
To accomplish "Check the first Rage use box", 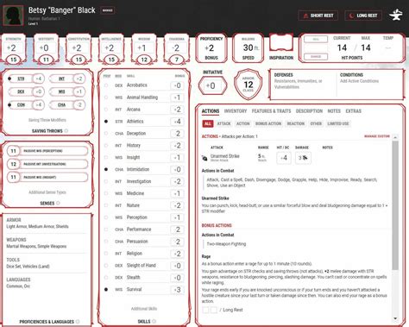I will point(205,310).
